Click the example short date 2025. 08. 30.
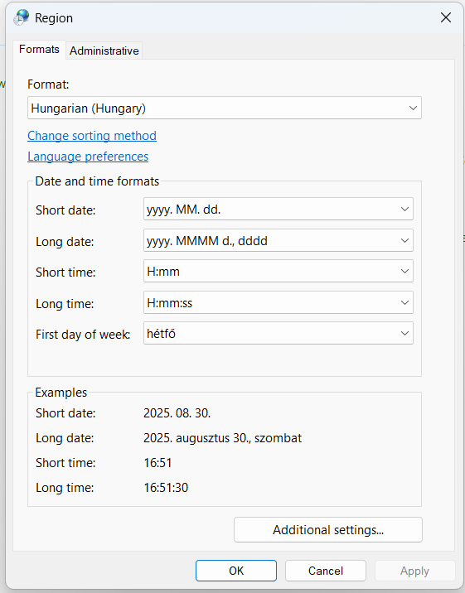Screen dimensions: 465x593 click(x=177, y=413)
